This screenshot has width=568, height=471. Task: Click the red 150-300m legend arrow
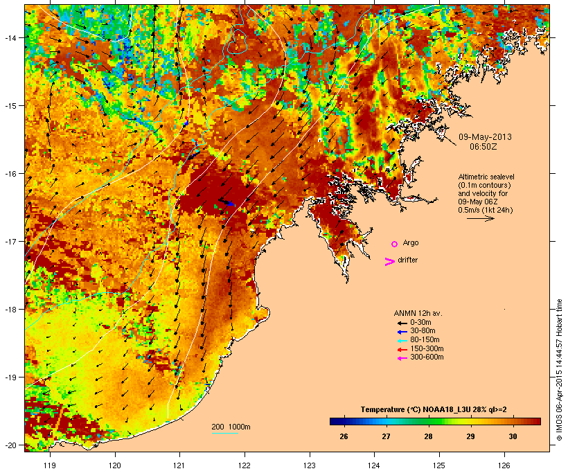(x=402, y=350)
